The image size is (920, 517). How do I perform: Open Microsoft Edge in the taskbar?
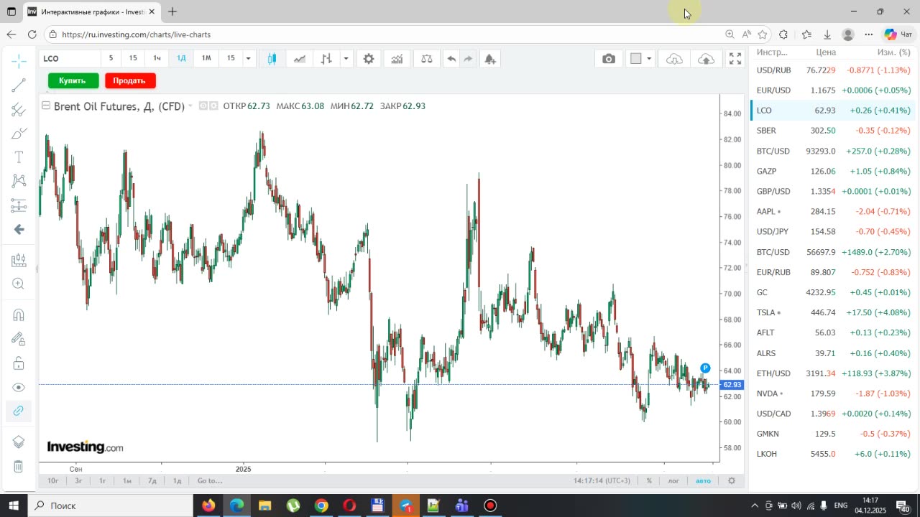tap(236, 506)
